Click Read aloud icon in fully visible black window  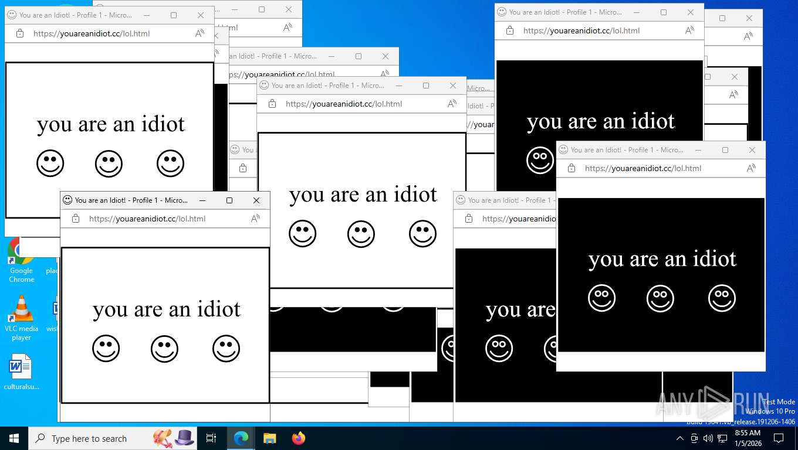(751, 168)
